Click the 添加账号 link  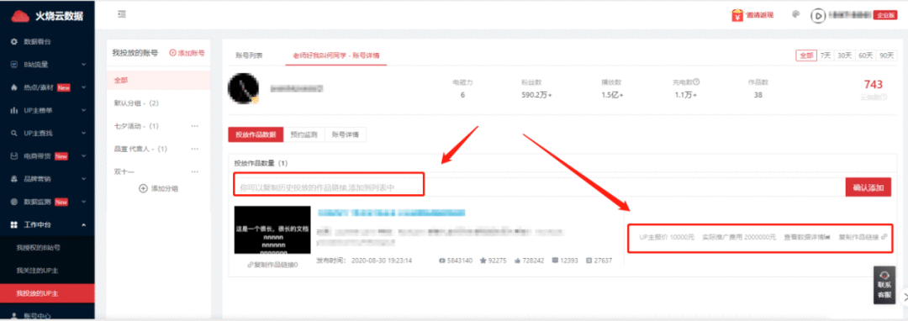pyautogui.click(x=187, y=53)
